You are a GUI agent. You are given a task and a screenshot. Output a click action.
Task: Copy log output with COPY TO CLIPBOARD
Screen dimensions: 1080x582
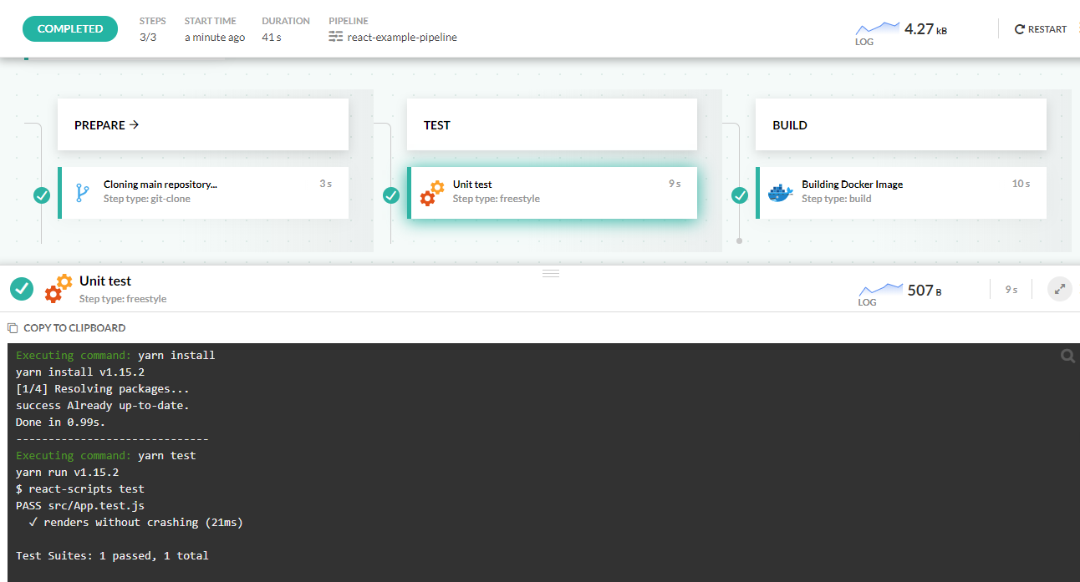coord(66,328)
